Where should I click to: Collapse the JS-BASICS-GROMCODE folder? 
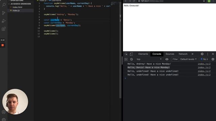[21, 4]
